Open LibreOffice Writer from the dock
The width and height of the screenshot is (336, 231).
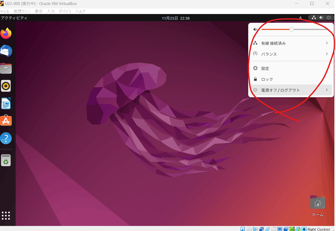tap(6, 103)
